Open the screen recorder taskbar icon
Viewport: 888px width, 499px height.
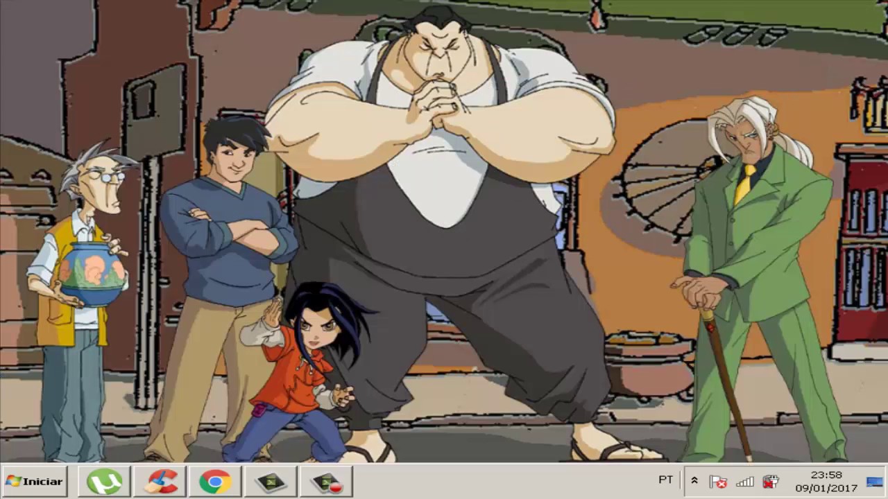tap(271, 481)
